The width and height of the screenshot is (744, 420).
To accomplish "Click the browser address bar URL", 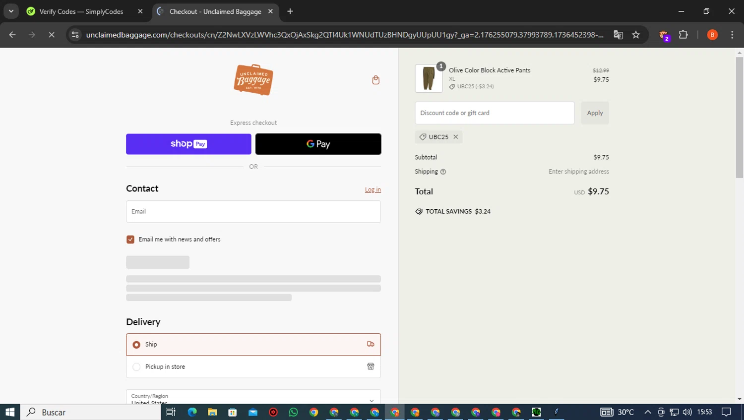I will coord(345,35).
